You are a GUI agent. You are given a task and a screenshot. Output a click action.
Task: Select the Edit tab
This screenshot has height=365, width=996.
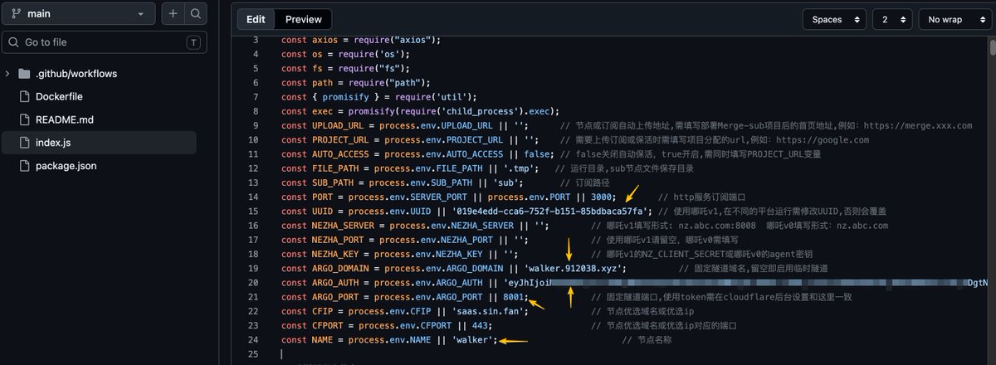pos(256,19)
